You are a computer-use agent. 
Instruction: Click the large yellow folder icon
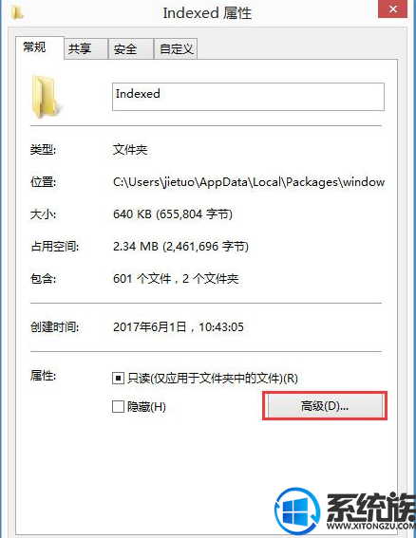pyautogui.click(x=45, y=97)
